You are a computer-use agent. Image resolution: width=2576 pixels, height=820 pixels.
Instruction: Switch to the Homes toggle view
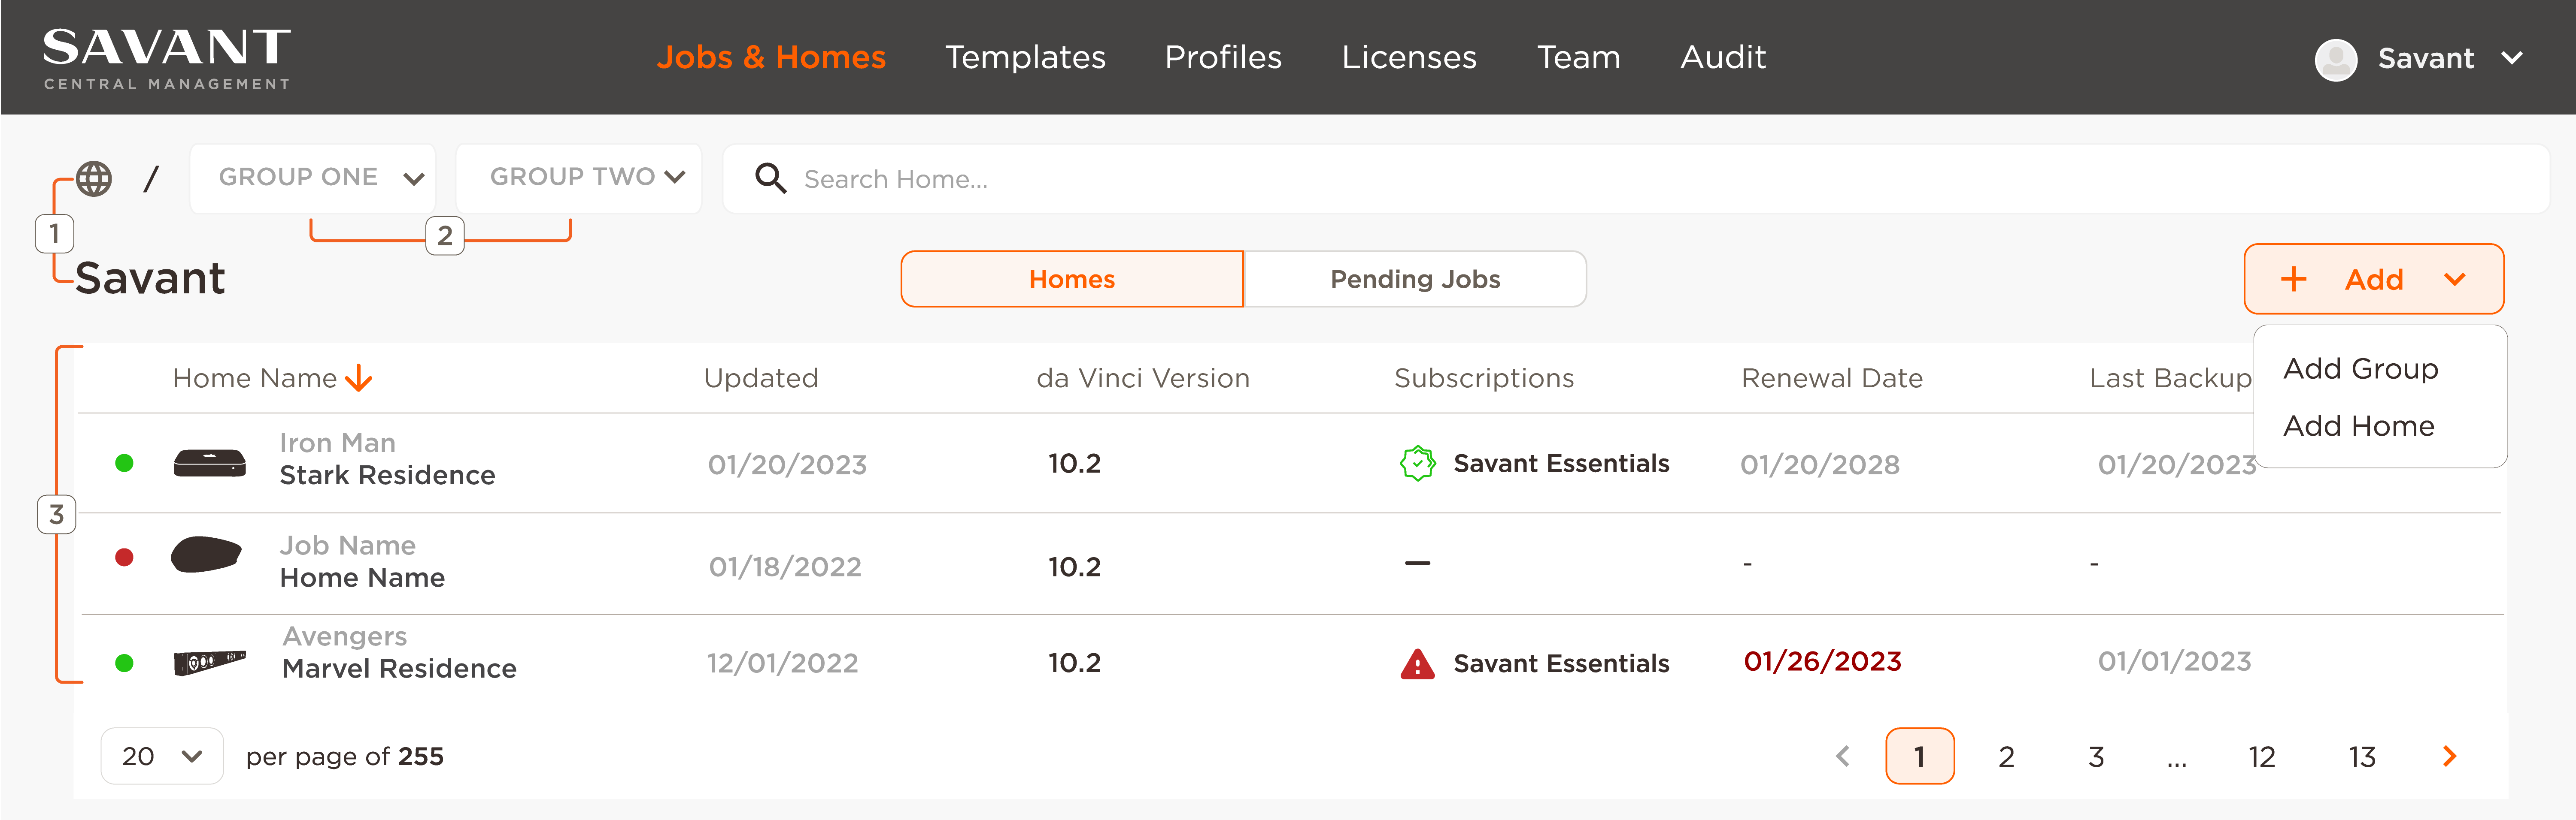1071,280
